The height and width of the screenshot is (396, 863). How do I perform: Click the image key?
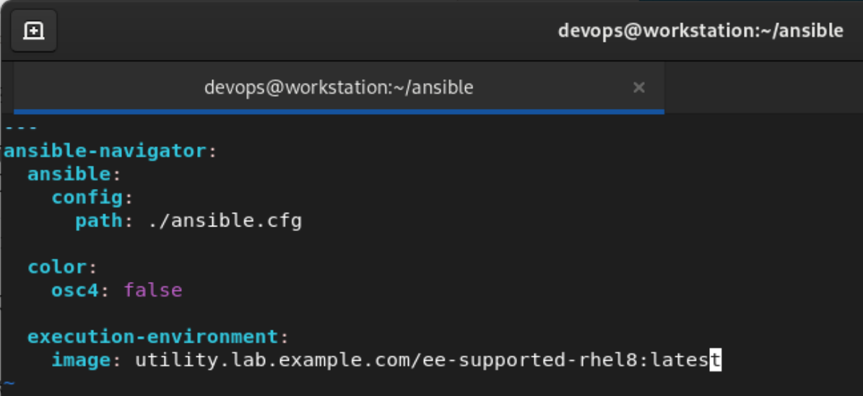(x=82, y=360)
